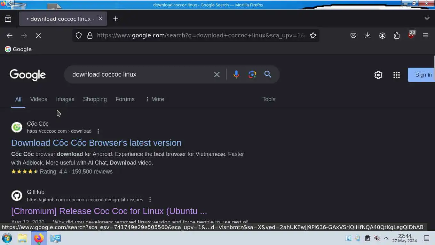Click the github.com › coccoc breadcrumb URL

click(85, 200)
